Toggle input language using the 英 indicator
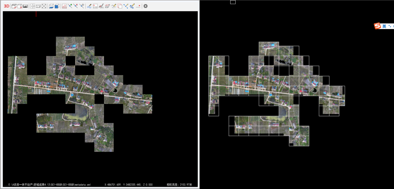 (x=384, y=26)
